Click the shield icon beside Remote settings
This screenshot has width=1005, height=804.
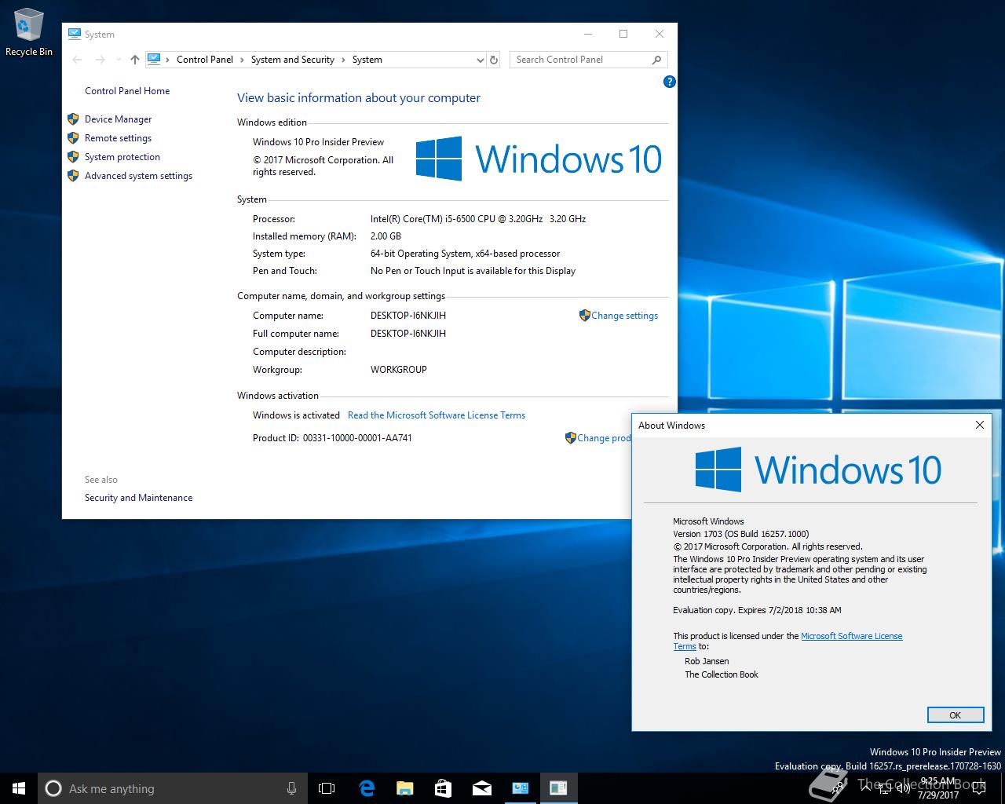[x=73, y=138]
